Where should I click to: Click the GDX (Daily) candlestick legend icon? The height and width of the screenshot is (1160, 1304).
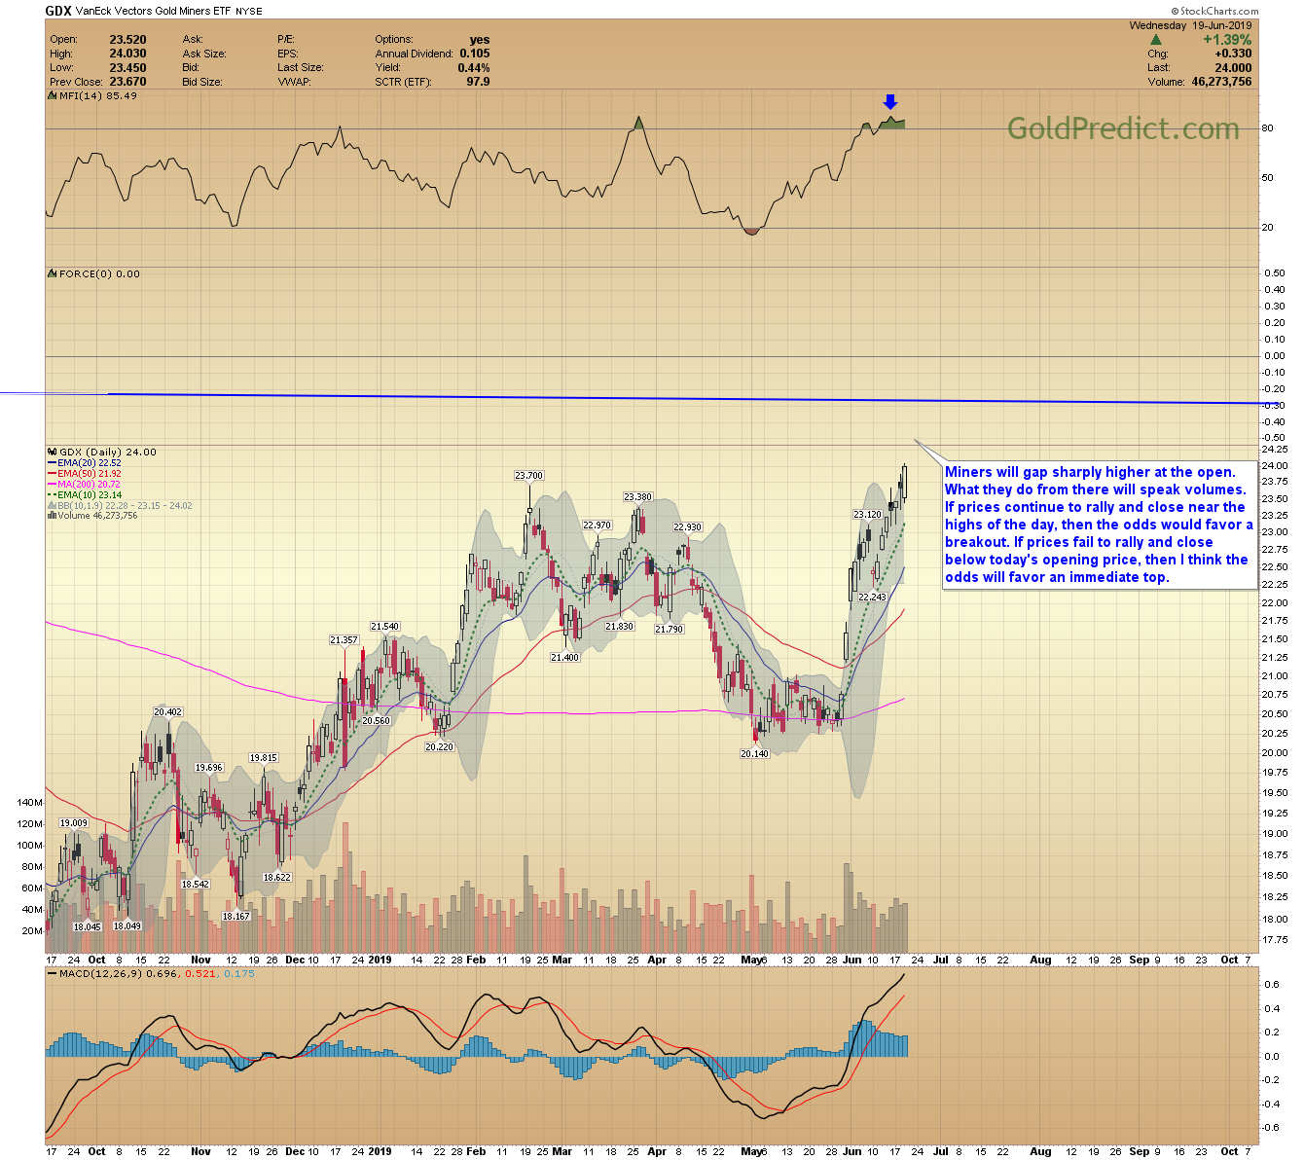coord(53,453)
